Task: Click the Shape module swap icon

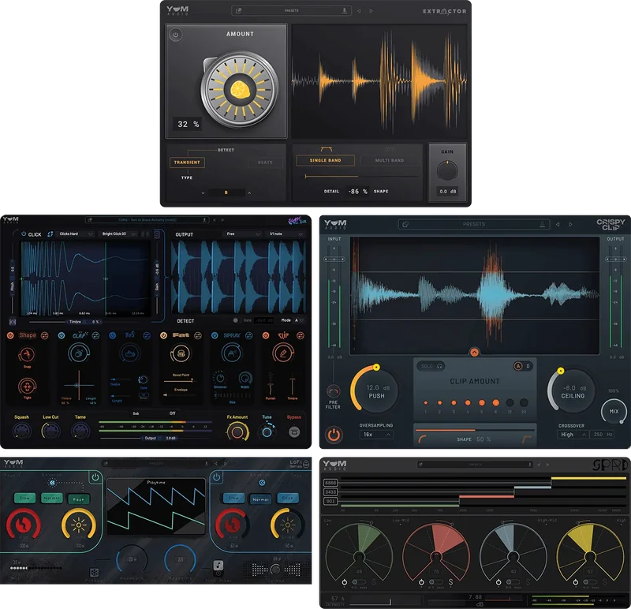Action: click(45, 335)
